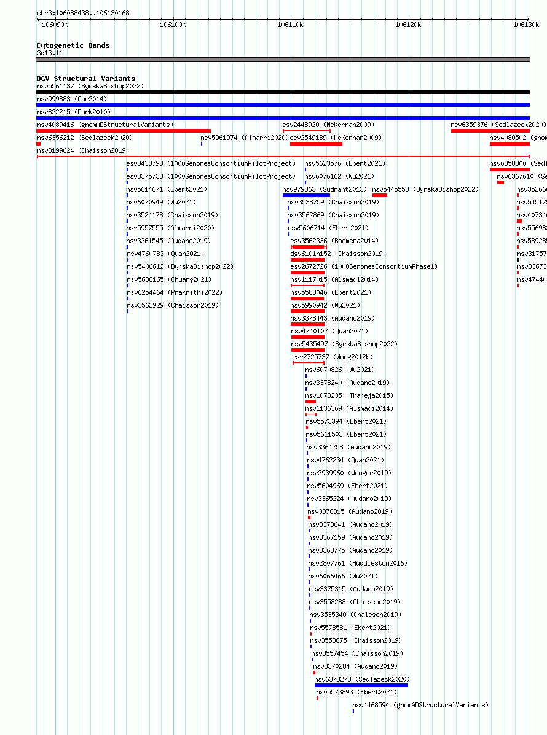This screenshot has width=547, height=735.
Task: Click nsv5406612 (ByrskaBishop2022) label
Action: [180, 266]
